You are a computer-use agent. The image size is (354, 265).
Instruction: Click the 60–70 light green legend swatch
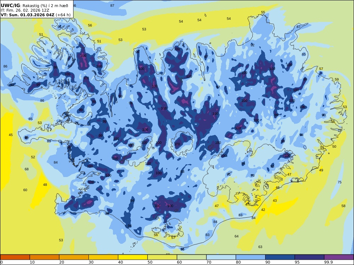(192, 257)
